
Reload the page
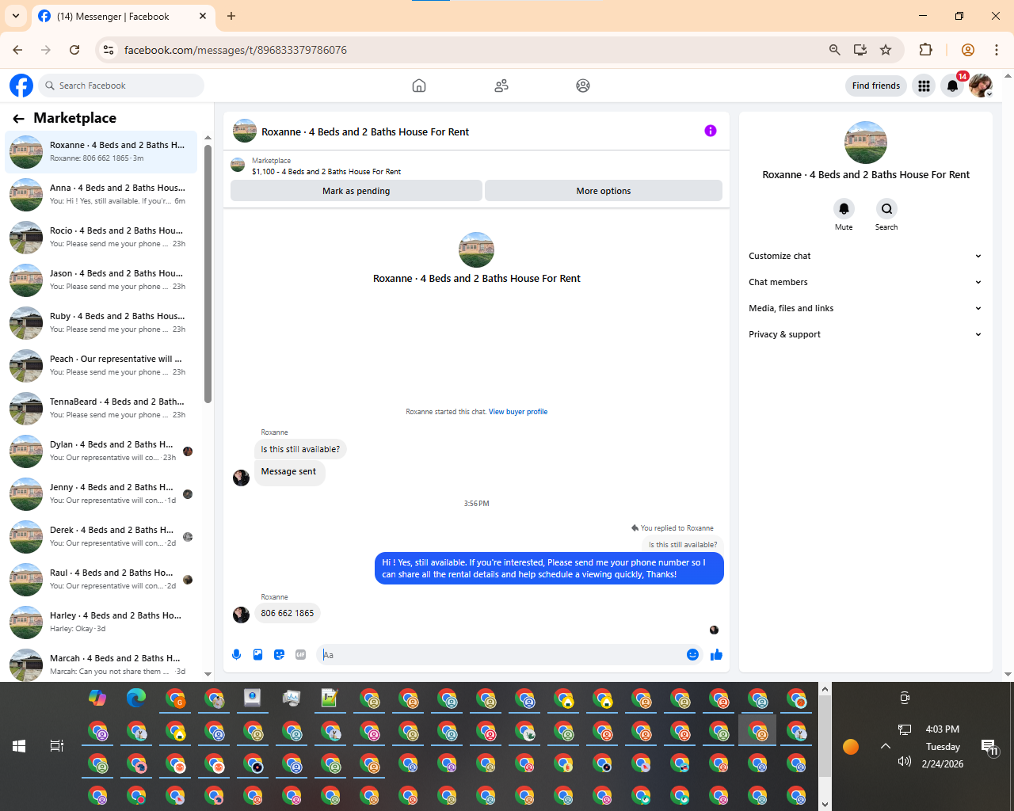tap(74, 50)
